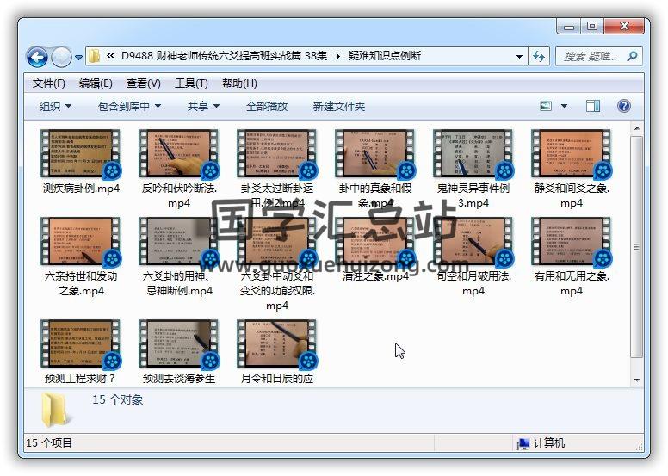Select the 反吟和伏吟断法.mp4 video

coord(178,154)
